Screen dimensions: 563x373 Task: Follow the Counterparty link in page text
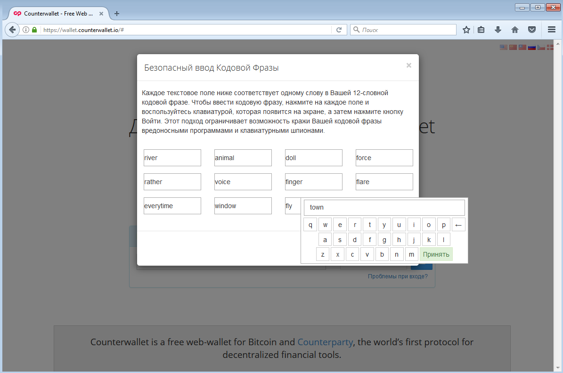point(325,342)
